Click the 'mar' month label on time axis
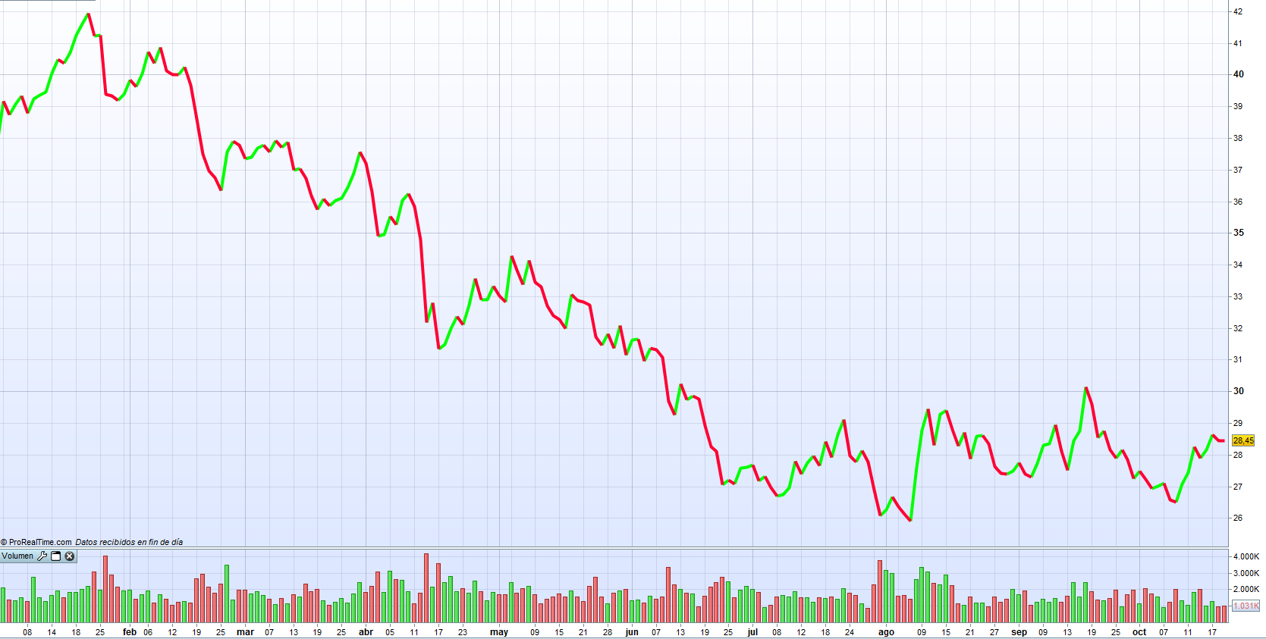This screenshot has height=639, width=1266. pos(245,632)
